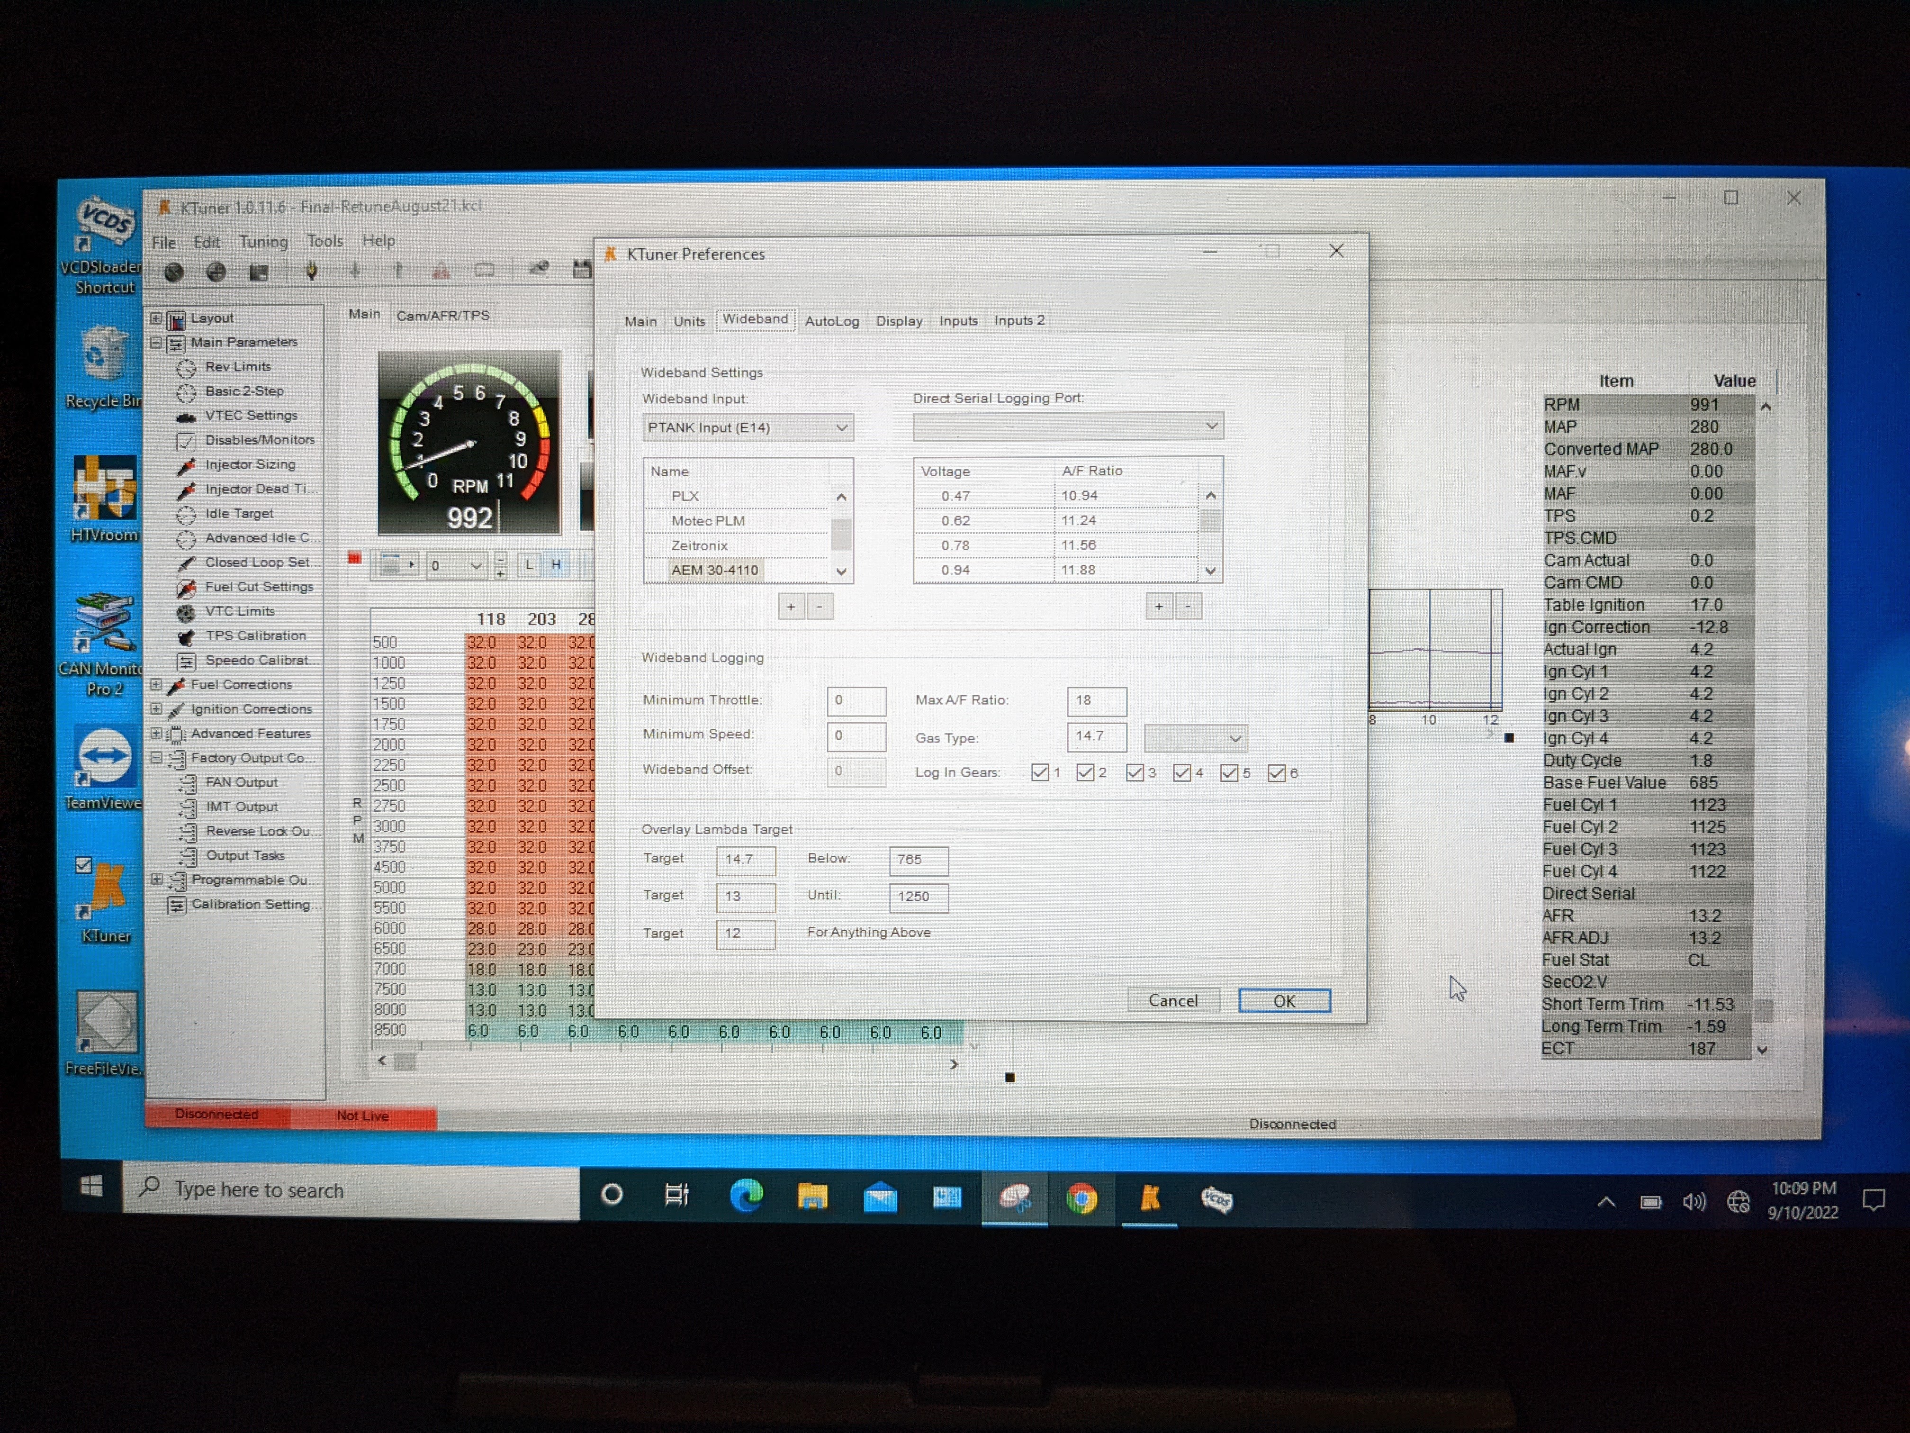Select AEM 30-4110 in the wideband list
The width and height of the screenshot is (1910, 1433).
715,570
